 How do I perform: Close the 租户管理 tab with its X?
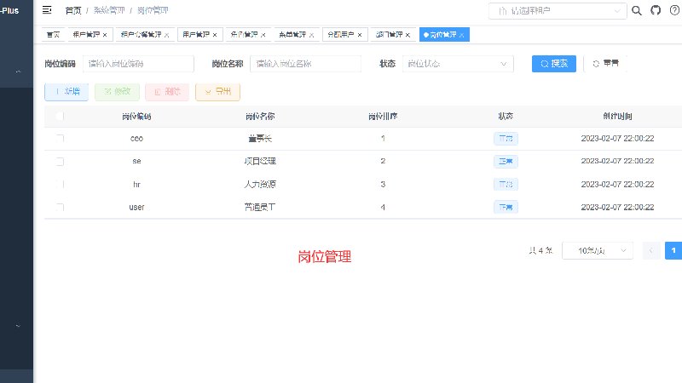[105, 35]
